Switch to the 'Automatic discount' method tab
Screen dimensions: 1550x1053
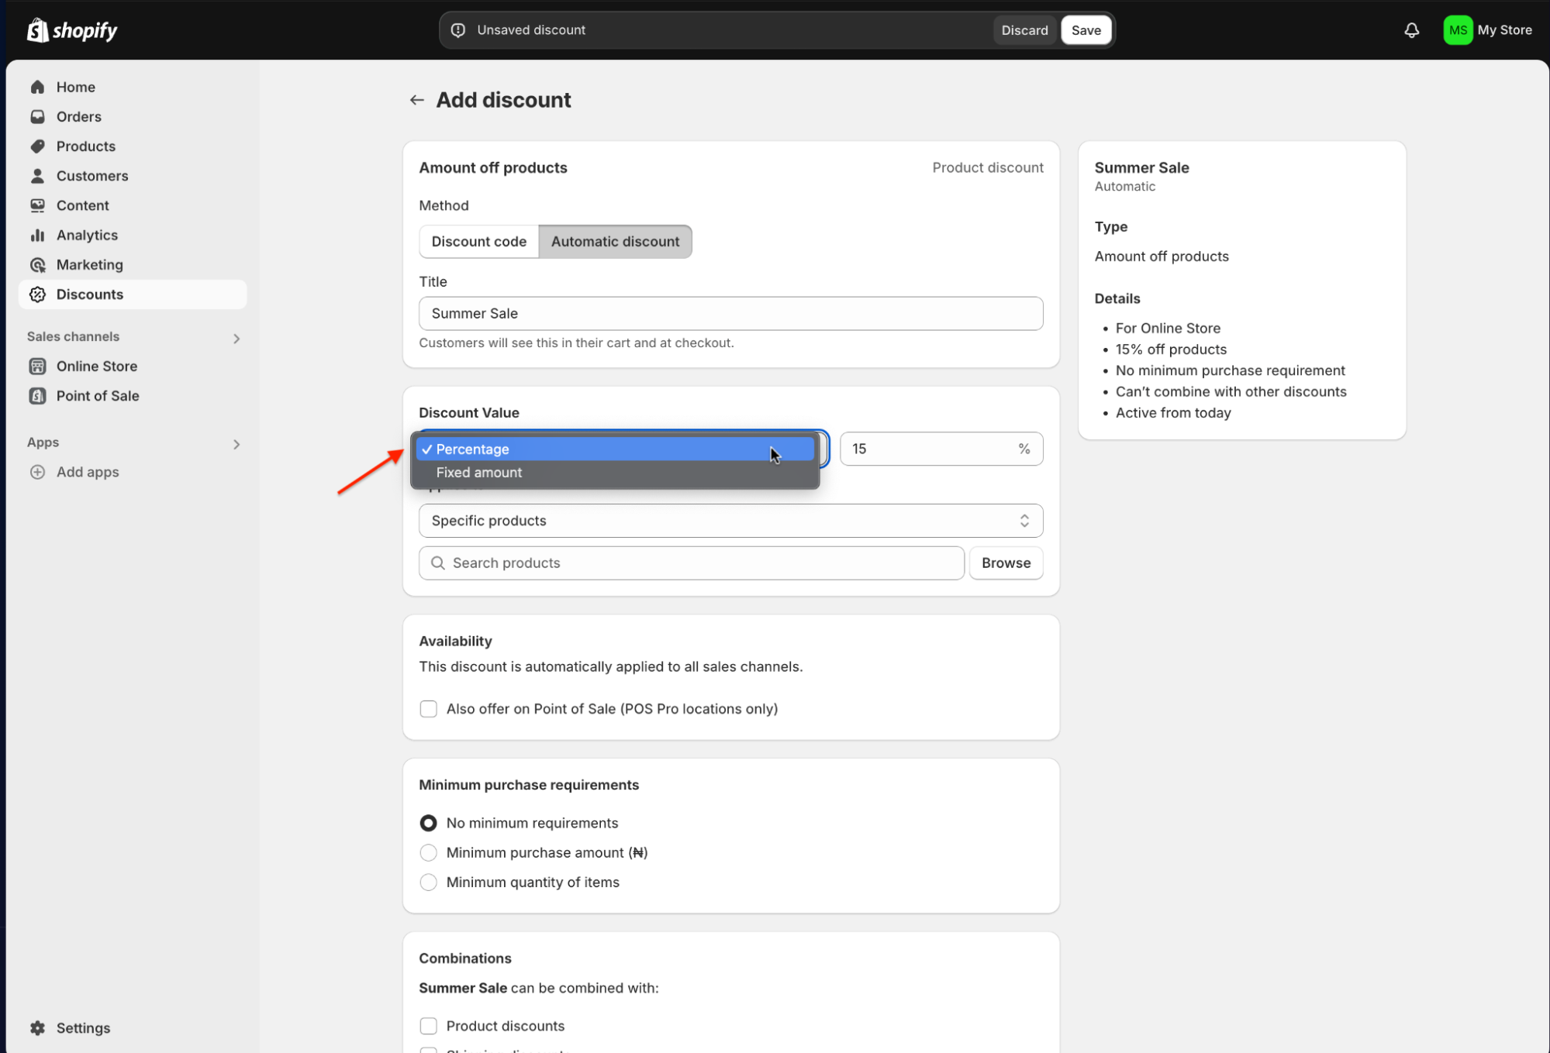615,241
